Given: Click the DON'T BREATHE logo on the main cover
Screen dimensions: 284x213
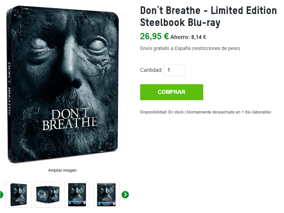Looking at the screenshot, I should pos(70,119).
